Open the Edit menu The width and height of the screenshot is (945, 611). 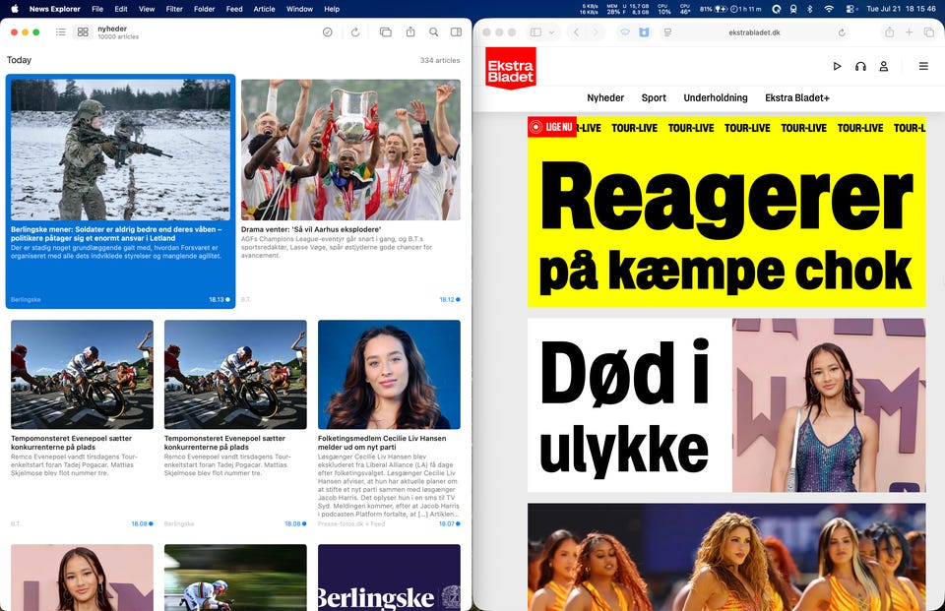coord(121,9)
